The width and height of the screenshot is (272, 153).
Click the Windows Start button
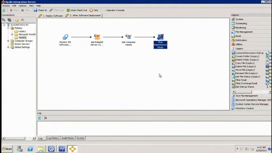click(7, 149)
